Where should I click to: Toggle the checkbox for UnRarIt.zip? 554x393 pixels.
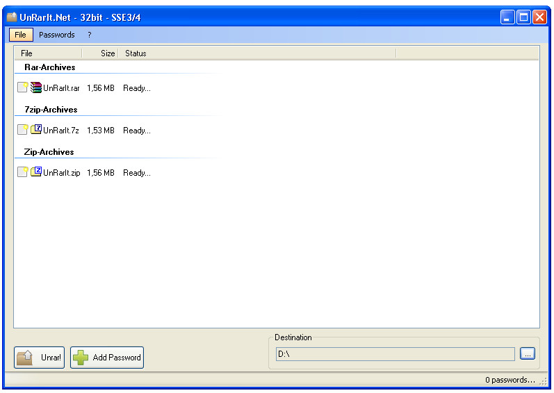tap(23, 172)
